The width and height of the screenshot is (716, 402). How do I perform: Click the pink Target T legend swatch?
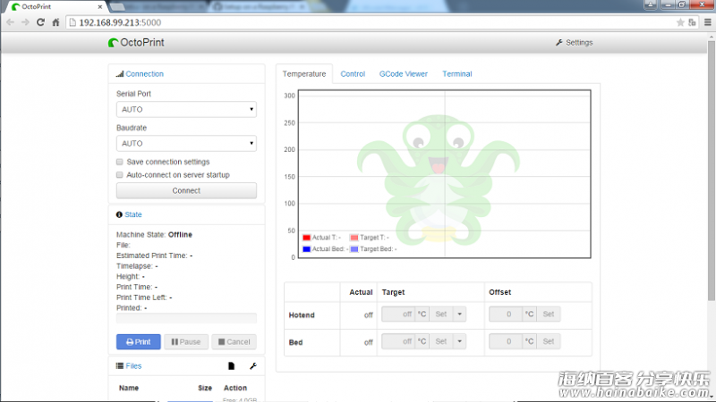(x=354, y=238)
